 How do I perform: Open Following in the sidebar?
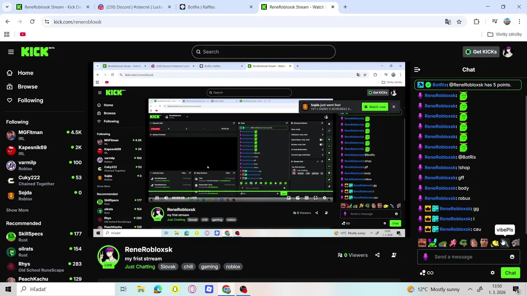point(25,100)
